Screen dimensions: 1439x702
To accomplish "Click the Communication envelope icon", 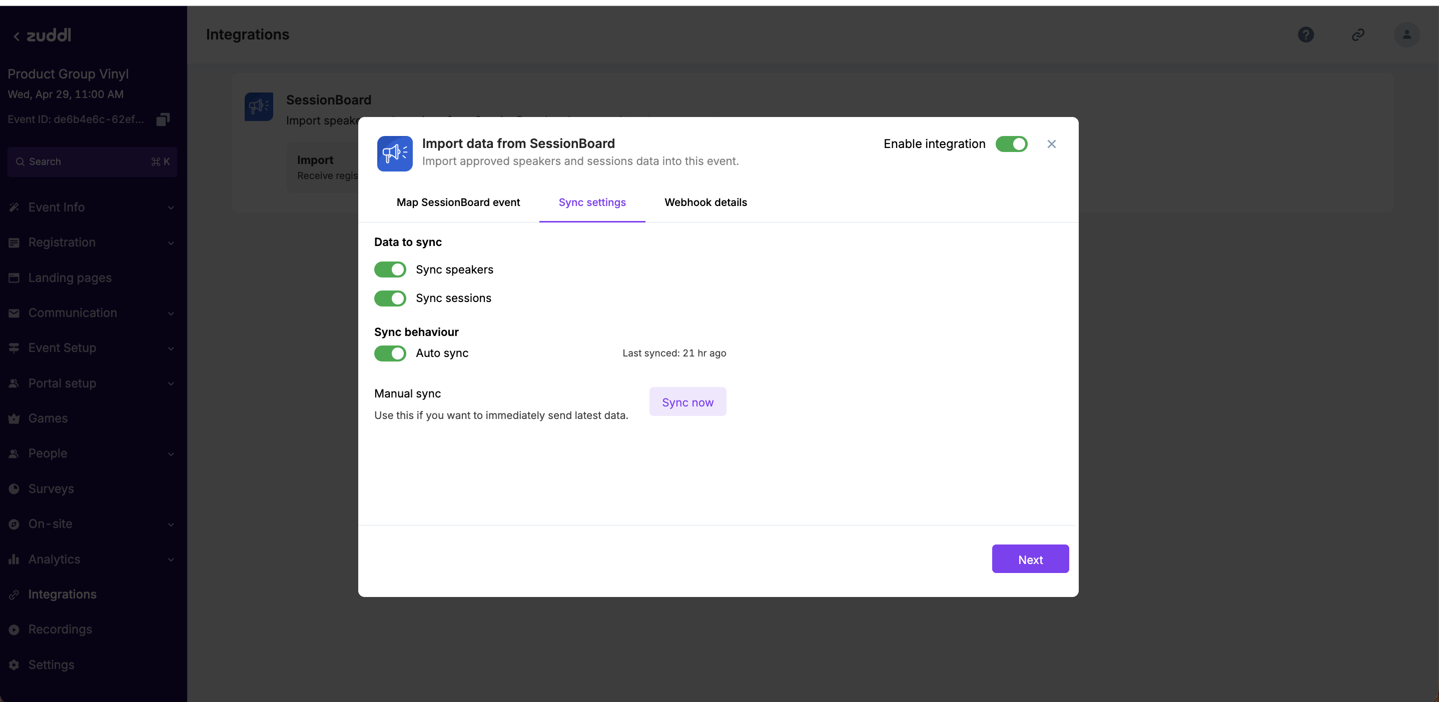I will (x=14, y=313).
